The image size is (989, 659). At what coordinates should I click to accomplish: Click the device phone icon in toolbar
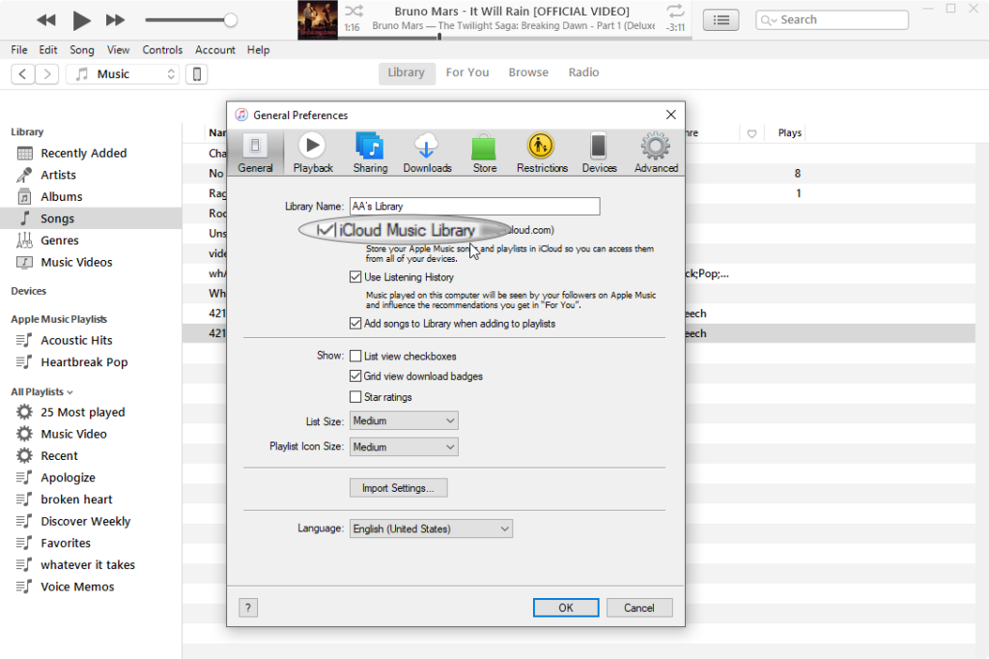[x=196, y=74]
